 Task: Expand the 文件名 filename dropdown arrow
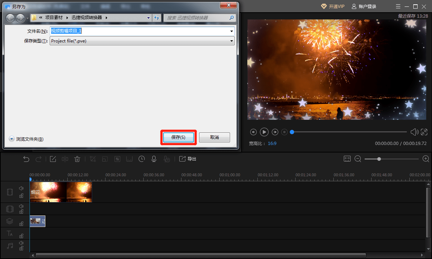click(232, 31)
